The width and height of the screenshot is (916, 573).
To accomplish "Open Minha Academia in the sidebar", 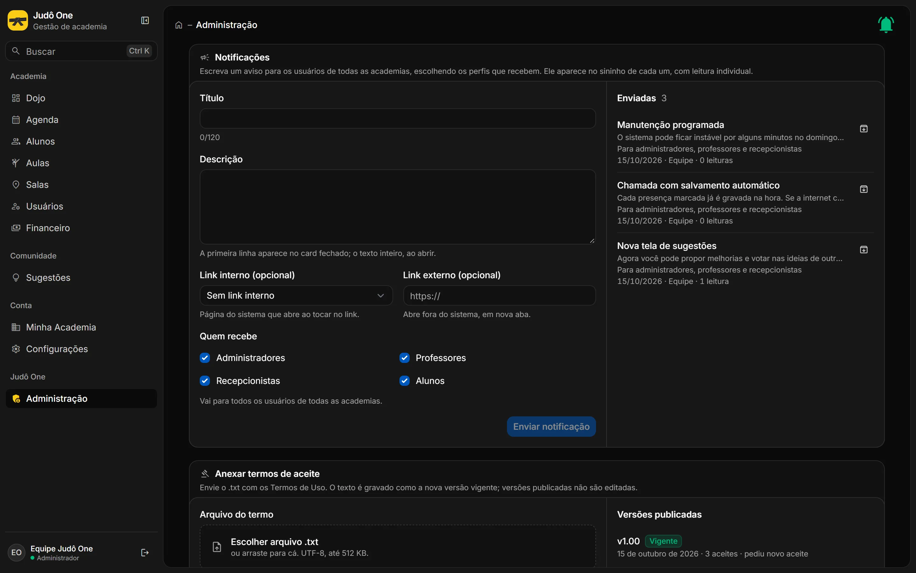I will click(x=81, y=328).
